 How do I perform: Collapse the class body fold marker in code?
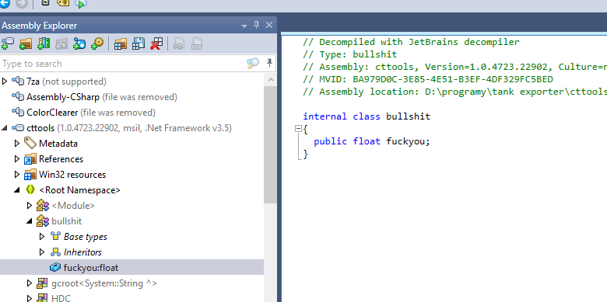[x=298, y=129]
